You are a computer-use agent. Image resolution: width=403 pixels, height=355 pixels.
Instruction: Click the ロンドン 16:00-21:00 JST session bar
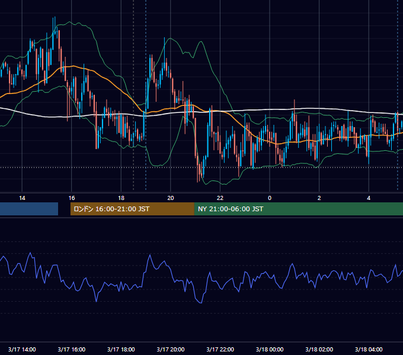click(132, 209)
